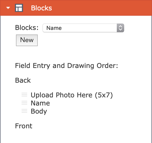Image resolution: width=152 pixels, height=143 pixels.
Task: Click the drag handle next to Body field
Action: (24, 111)
